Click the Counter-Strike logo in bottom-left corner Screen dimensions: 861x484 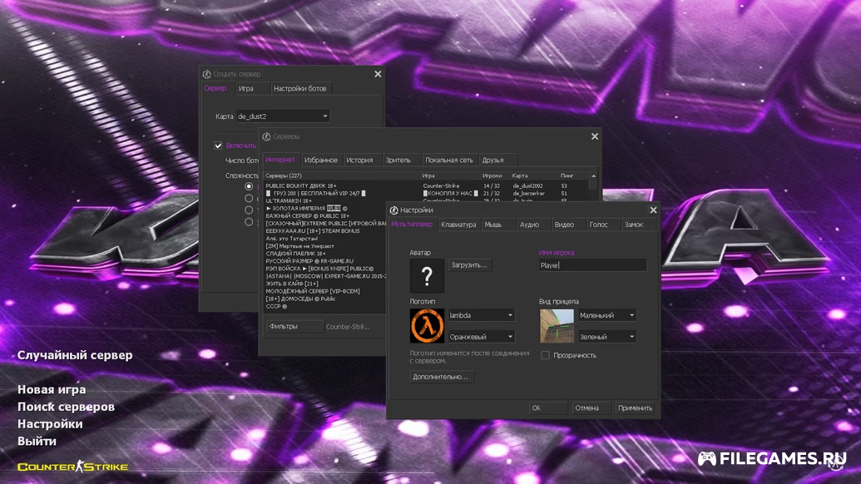(73, 467)
